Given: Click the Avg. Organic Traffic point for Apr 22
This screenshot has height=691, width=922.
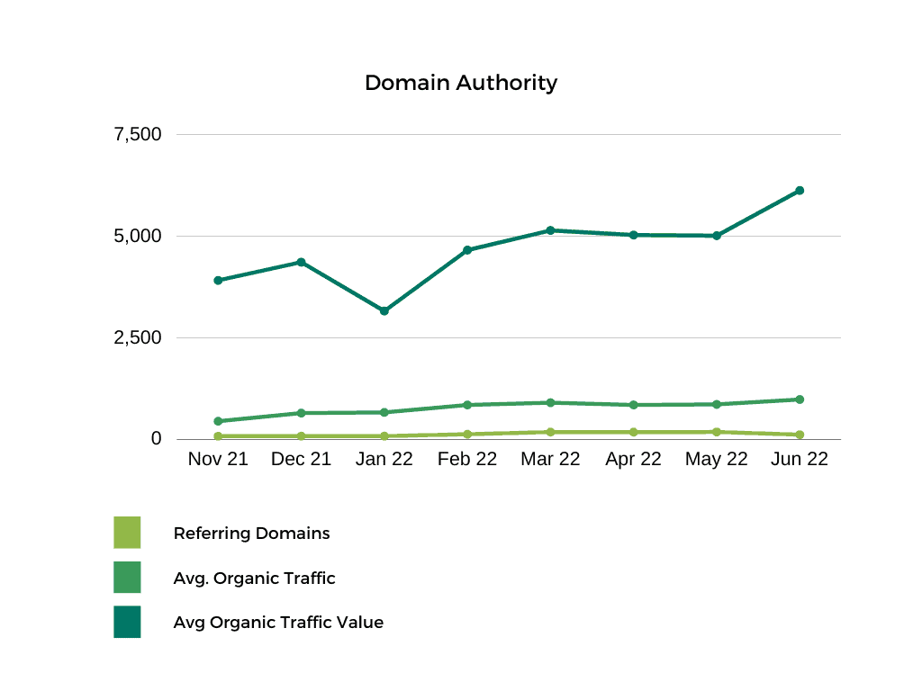Looking at the screenshot, I should [633, 405].
